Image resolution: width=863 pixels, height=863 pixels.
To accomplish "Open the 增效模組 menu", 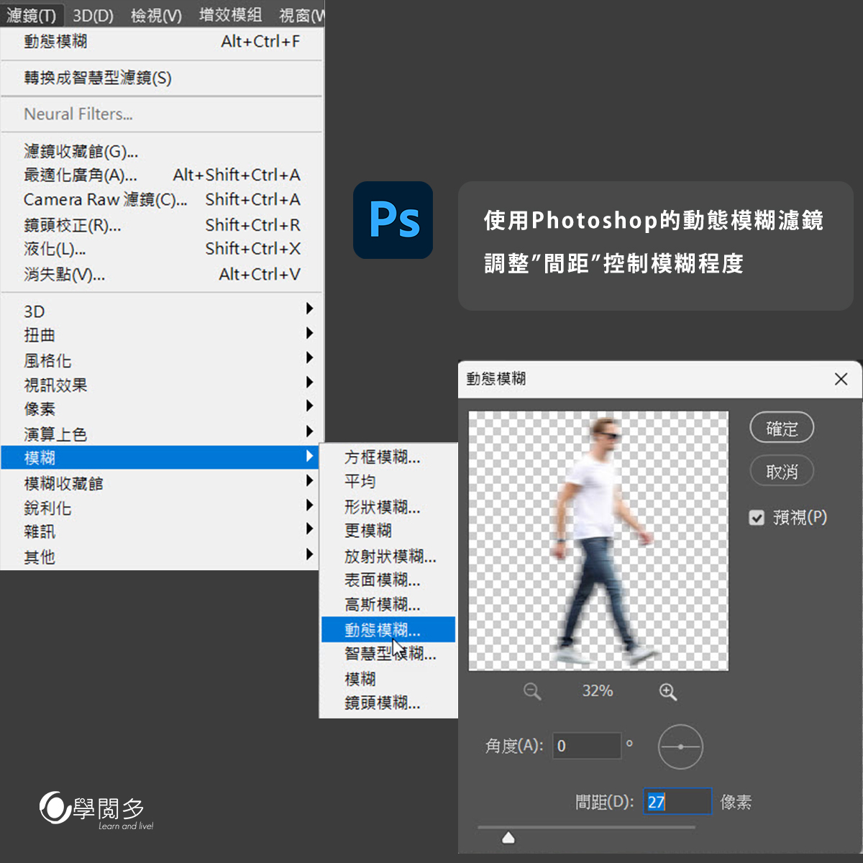I will tap(230, 15).
